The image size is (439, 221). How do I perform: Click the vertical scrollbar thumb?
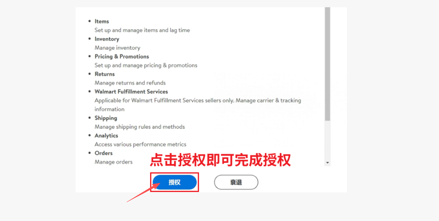coord(328,64)
